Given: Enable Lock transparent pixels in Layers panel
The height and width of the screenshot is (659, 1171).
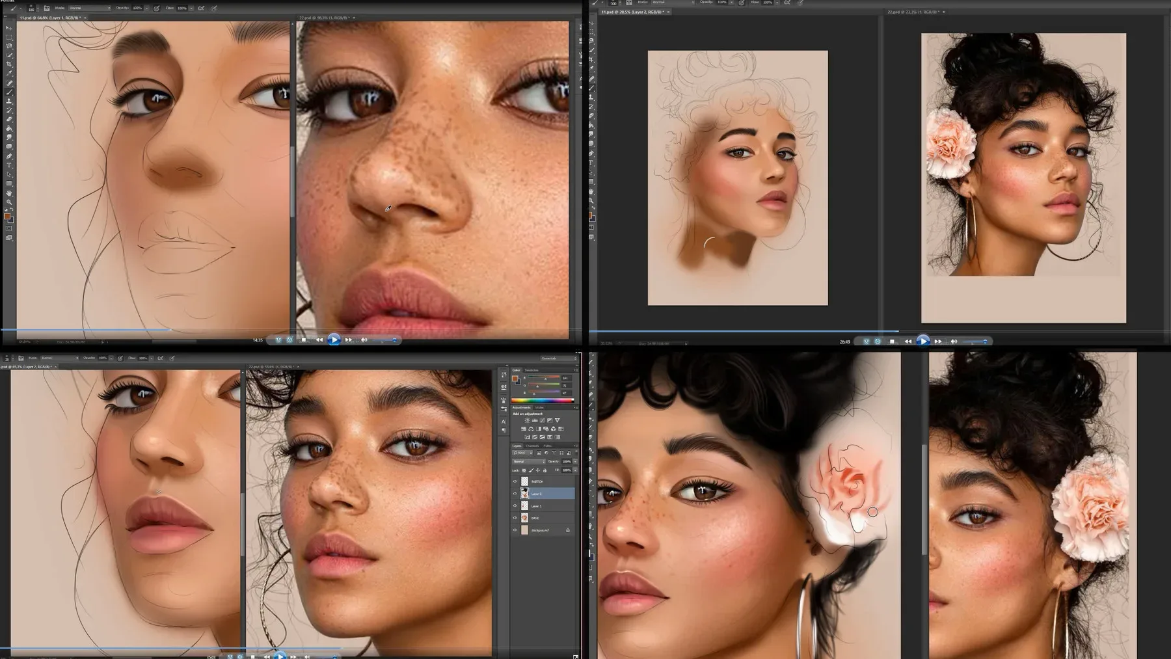Looking at the screenshot, I should coord(524,470).
